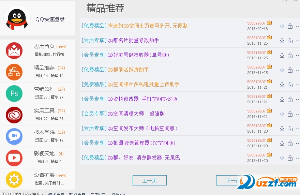Select the orange 精品推荐 icon
Screen dimensions: 300x195
(x=14, y=72)
